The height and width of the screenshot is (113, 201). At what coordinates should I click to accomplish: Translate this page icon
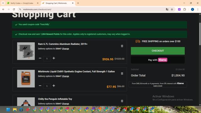167,9
